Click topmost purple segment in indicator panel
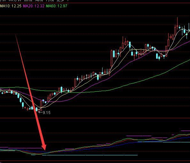Viewport: 190px width, 163px height. [x=185, y=131]
